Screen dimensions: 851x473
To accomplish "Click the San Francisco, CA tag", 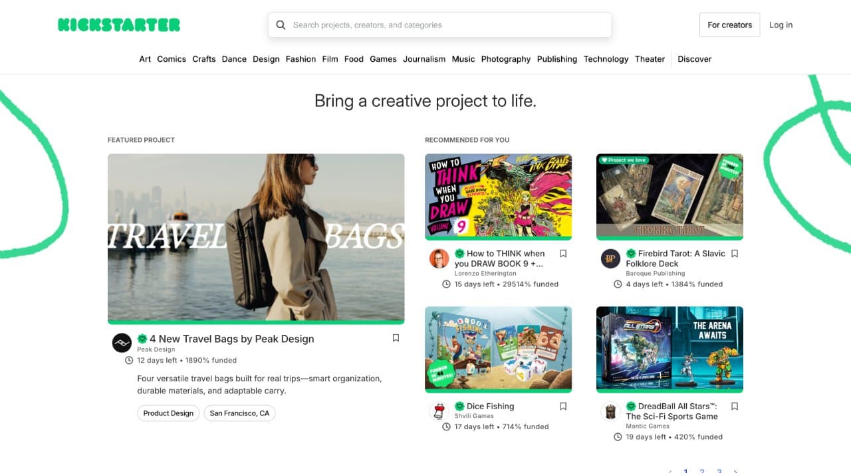I will [x=239, y=413].
